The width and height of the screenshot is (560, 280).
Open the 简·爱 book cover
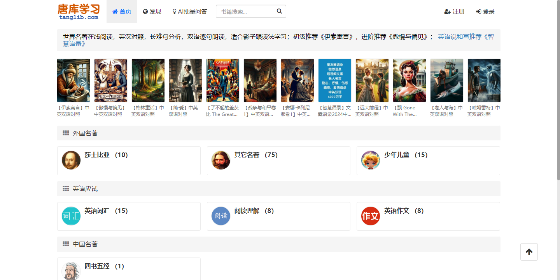click(x=185, y=80)
